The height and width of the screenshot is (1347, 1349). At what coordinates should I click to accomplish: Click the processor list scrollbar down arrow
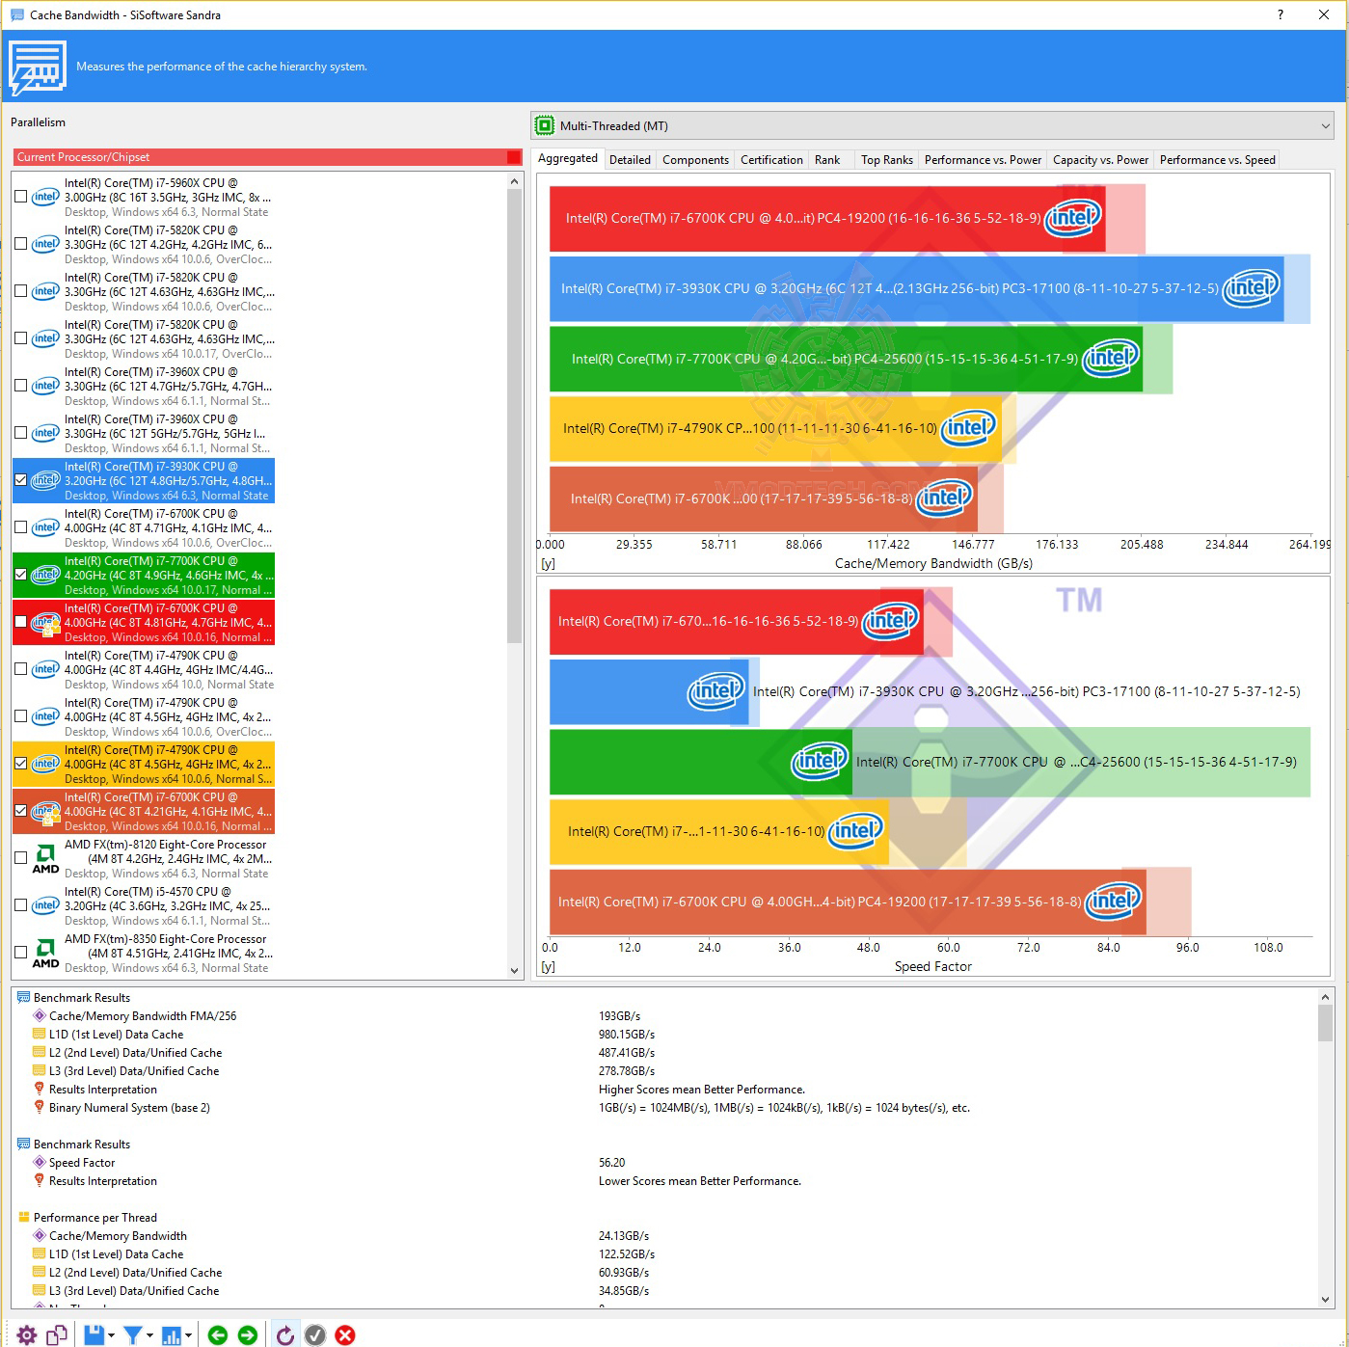(514, 971)
